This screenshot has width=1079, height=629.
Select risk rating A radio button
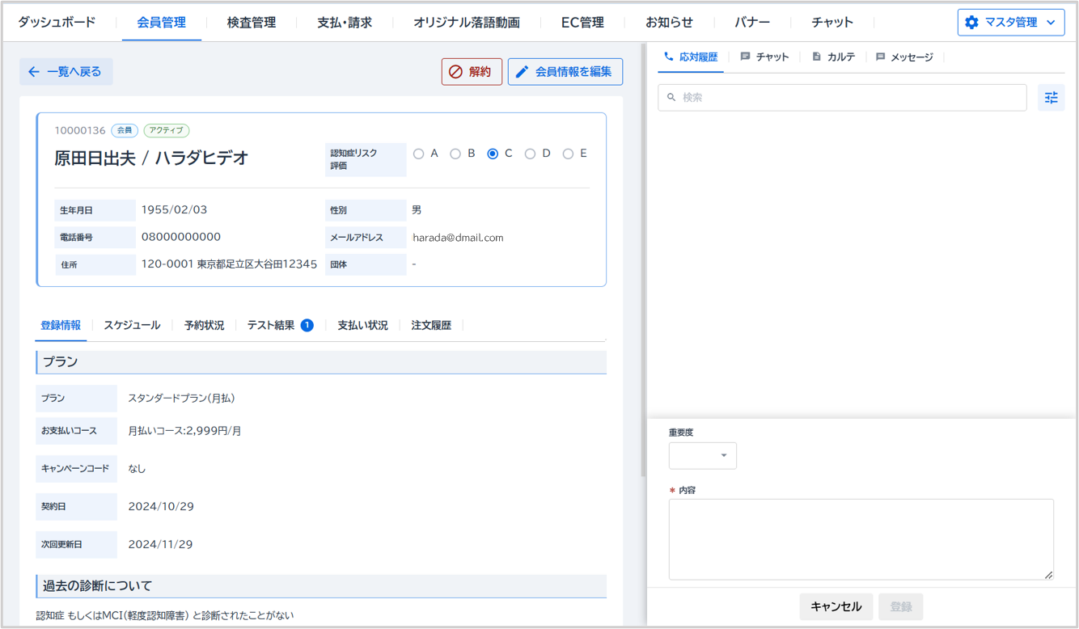pyautogui.click(x=418, y=154)
